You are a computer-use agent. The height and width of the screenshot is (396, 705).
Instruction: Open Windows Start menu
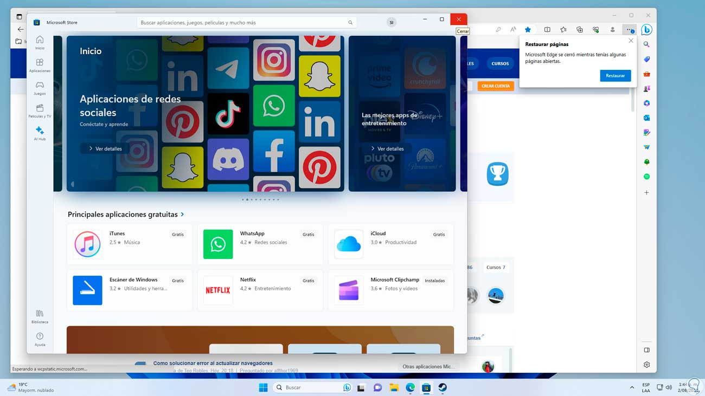pyautogui.click(x=263, y=387)
